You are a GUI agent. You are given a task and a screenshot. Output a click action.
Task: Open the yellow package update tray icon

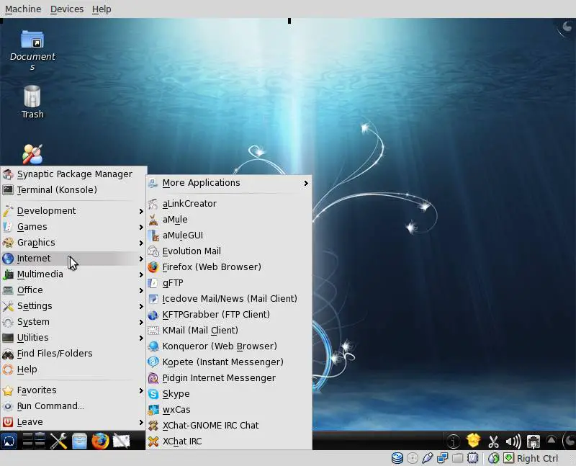tap(473, 440)
